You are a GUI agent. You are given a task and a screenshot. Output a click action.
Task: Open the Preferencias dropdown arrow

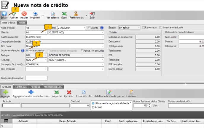pyautogui.click(x=86, y=15)
